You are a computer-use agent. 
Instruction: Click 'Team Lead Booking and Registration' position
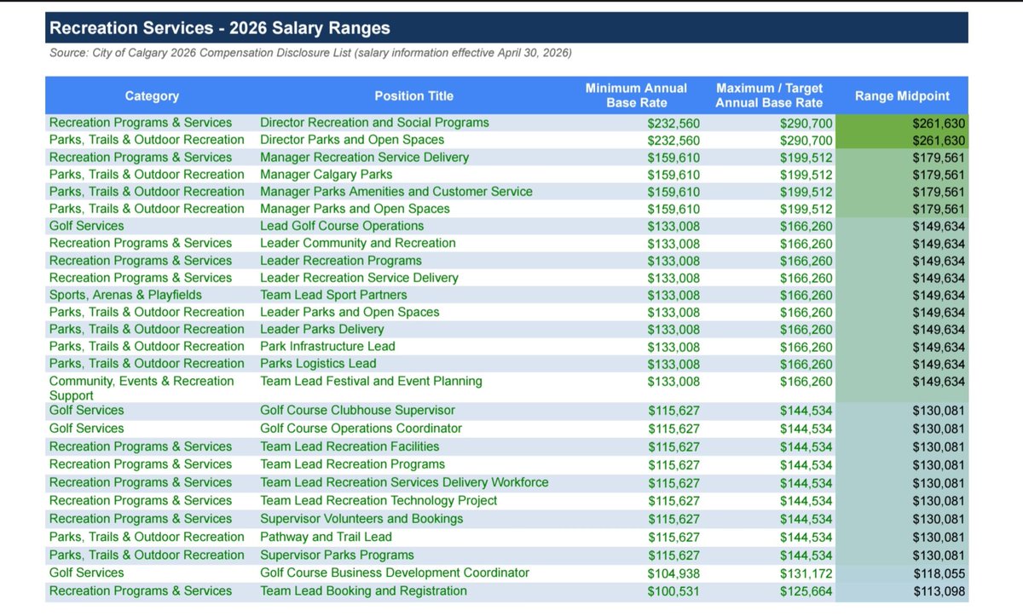tap(363, 590)
